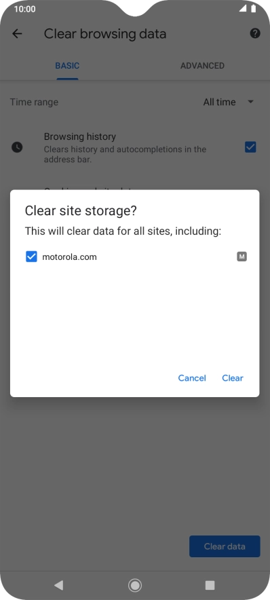This screenshot has width=270, height=600.
Task: Expand the time range dropdown arrow
Action: [x=251, y=102]
